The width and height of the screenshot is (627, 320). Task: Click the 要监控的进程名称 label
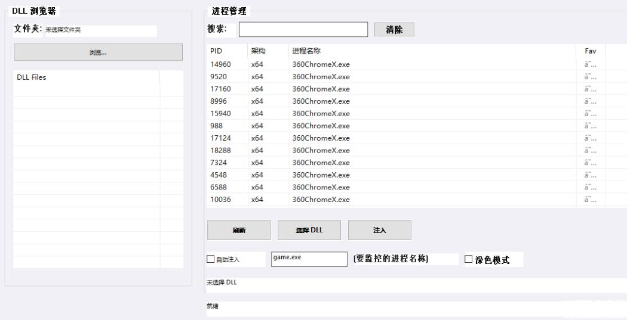click(x=391, y=259)
